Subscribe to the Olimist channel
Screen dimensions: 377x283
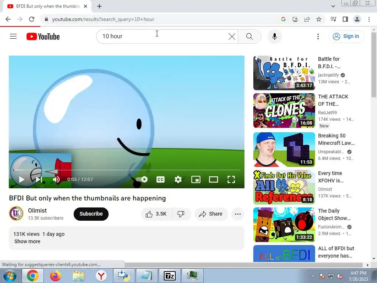[x=91, y=214]
